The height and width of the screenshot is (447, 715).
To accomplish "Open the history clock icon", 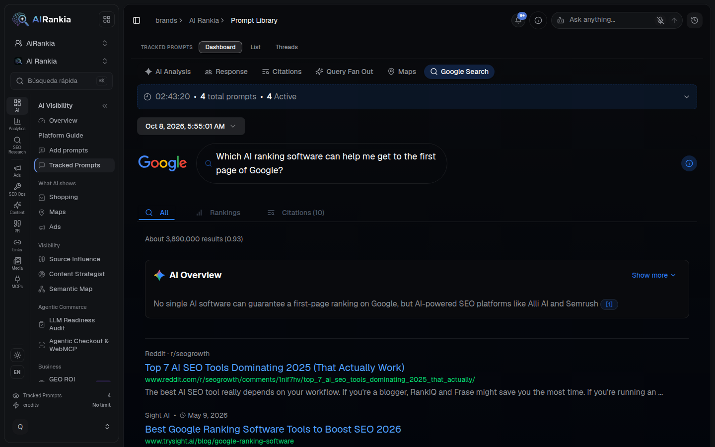I will click(x=695, y=20).
